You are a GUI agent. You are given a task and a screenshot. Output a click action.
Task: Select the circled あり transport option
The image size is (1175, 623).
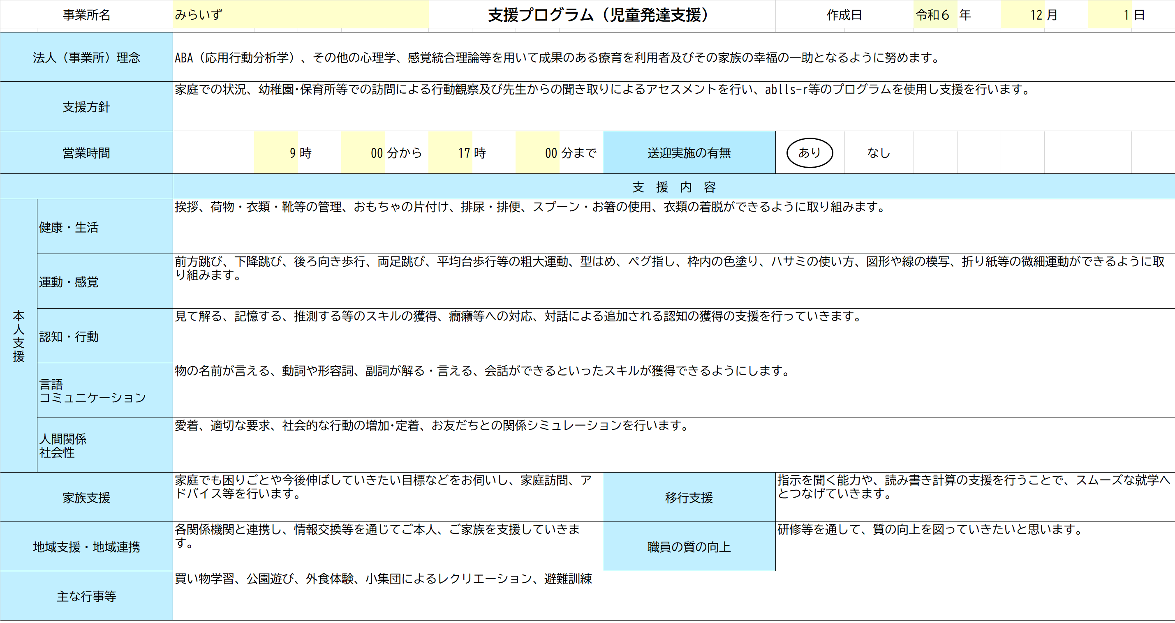(809, 153)
